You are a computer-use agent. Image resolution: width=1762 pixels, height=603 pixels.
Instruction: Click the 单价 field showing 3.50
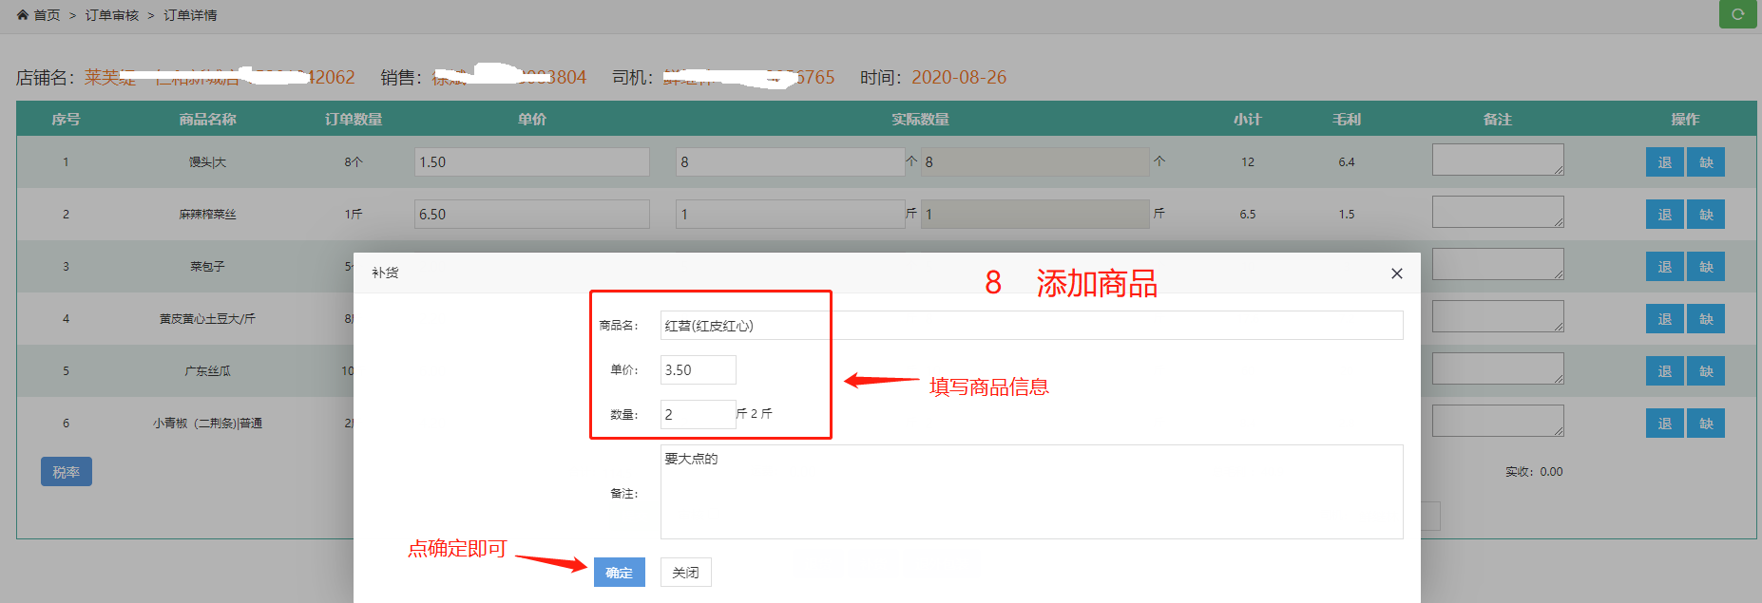pyautogui.click(x=698, y=370)
